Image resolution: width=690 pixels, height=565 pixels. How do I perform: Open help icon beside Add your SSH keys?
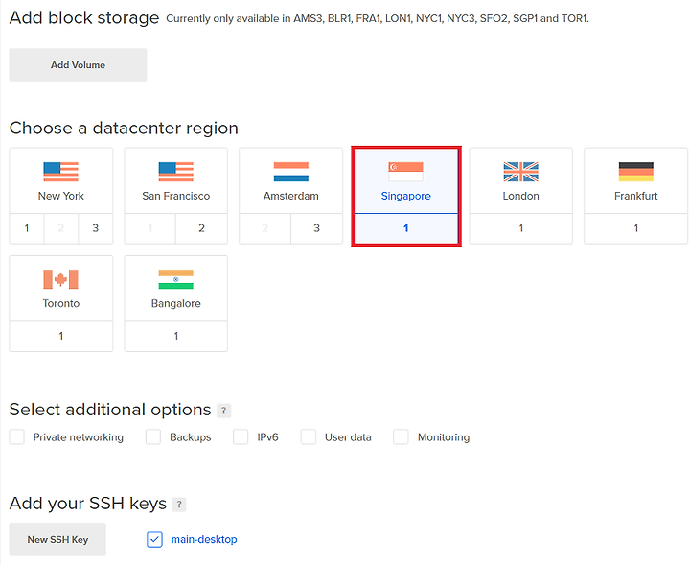[x=178, y=505]
